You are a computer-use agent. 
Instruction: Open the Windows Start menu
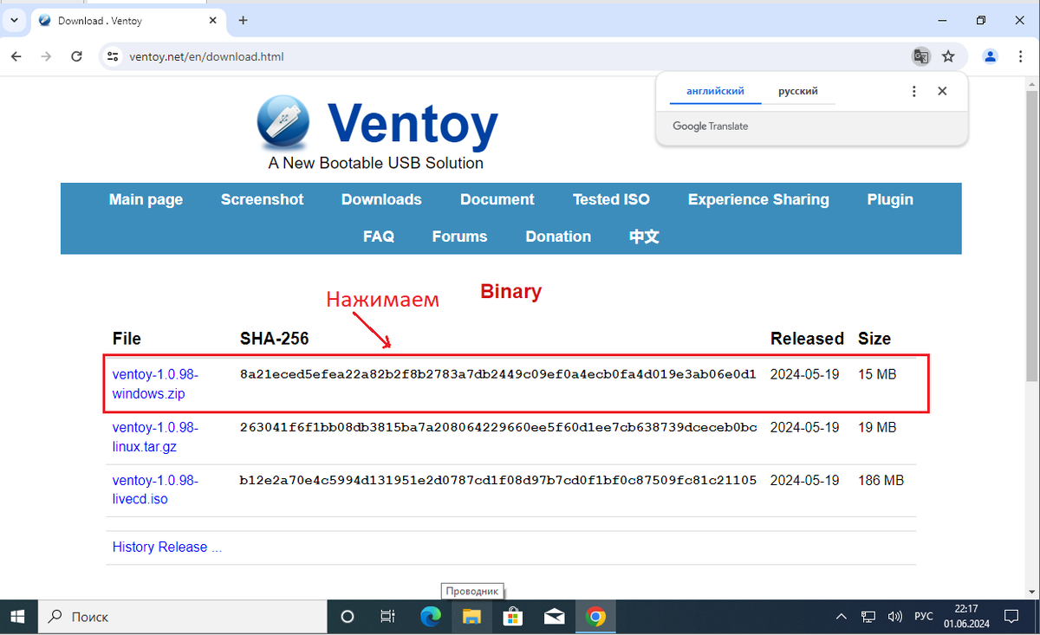pyautogui.click(x=18, y=617)
